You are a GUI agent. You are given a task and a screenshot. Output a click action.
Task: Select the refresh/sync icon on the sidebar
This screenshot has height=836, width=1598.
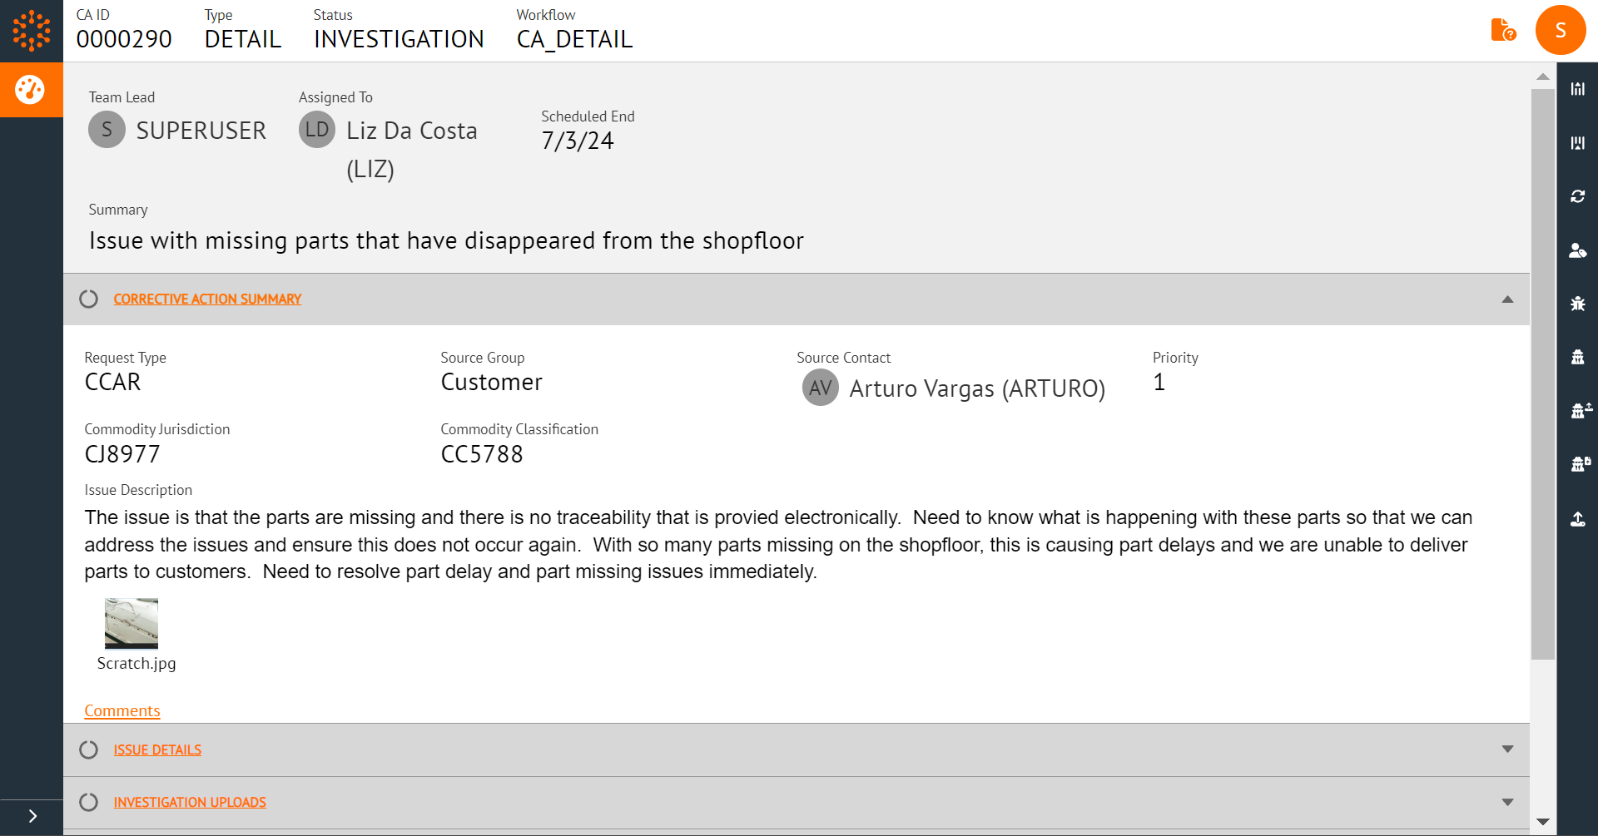point(1579,195)
